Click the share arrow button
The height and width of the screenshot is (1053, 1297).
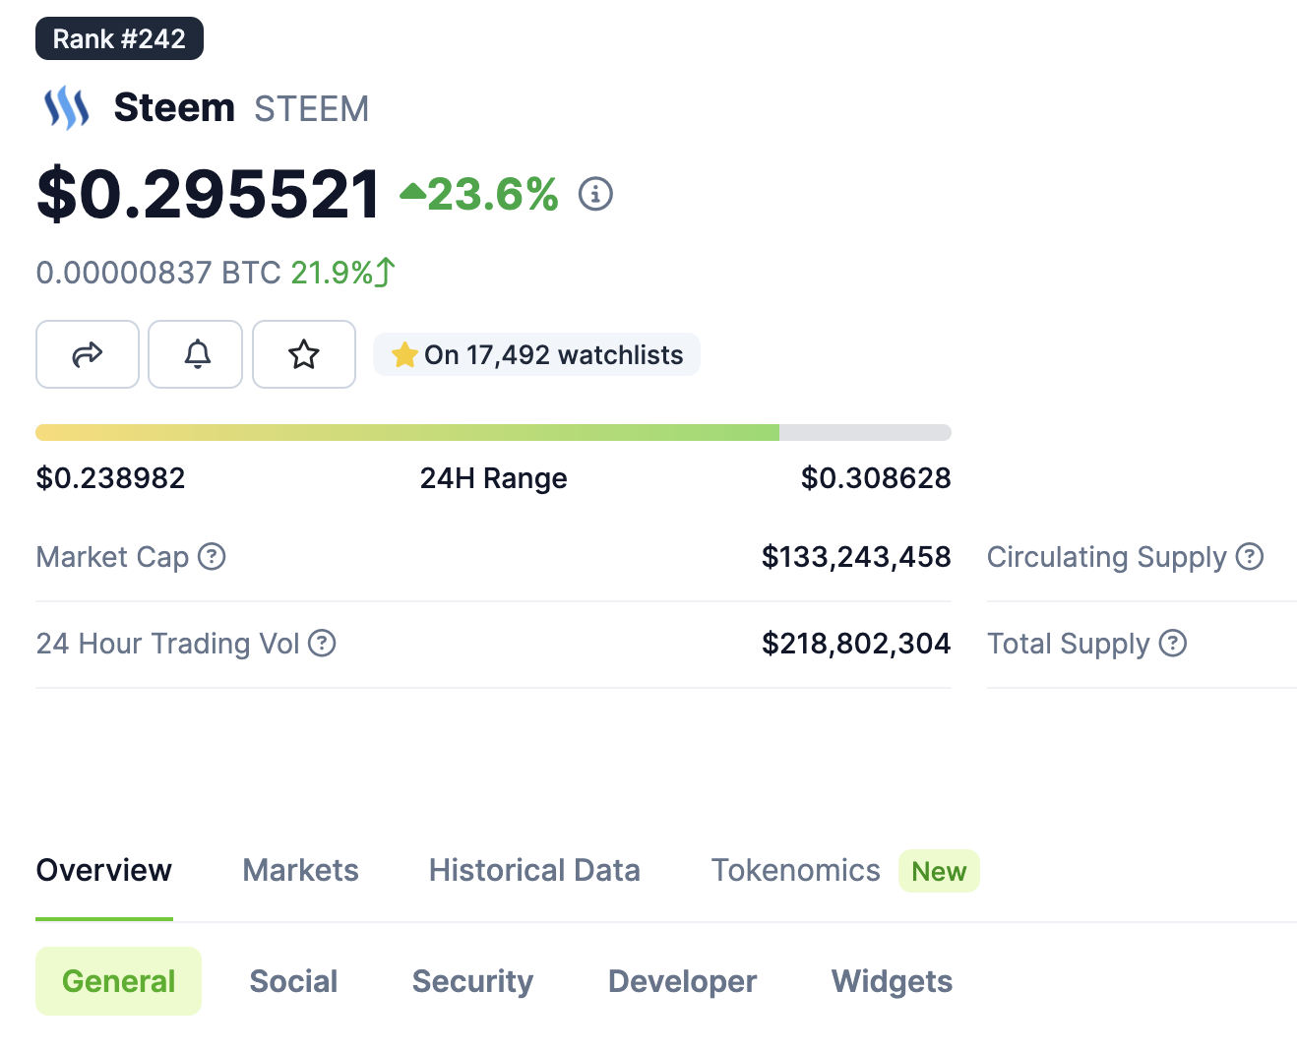[x=88, y=354]
